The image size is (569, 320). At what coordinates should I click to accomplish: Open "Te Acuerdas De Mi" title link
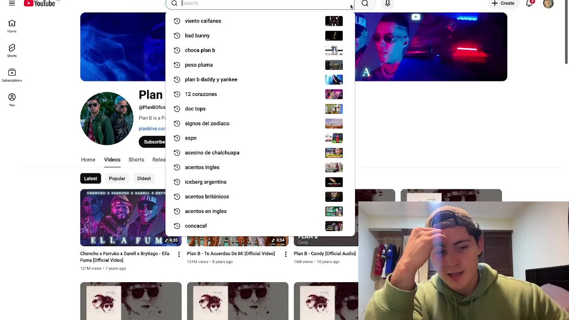click(231, 254)
